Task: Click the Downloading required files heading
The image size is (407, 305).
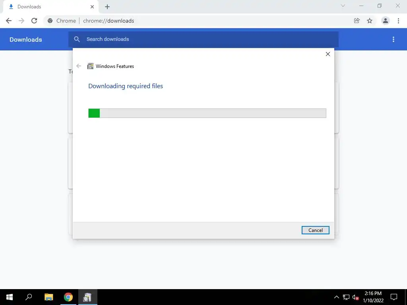Action: click(x=126, y=86)
